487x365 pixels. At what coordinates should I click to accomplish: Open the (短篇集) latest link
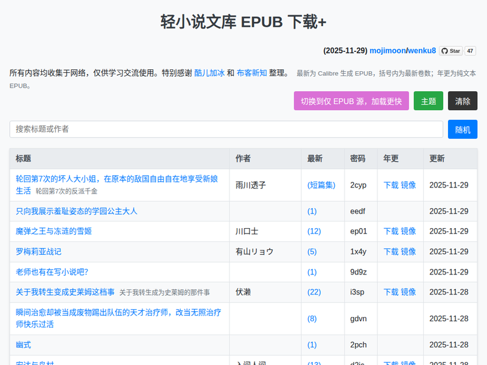[321, 185]
